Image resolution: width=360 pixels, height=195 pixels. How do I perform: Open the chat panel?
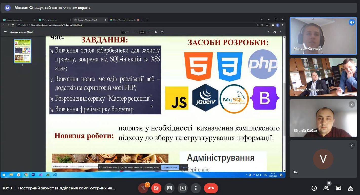[x=338, y=188]
